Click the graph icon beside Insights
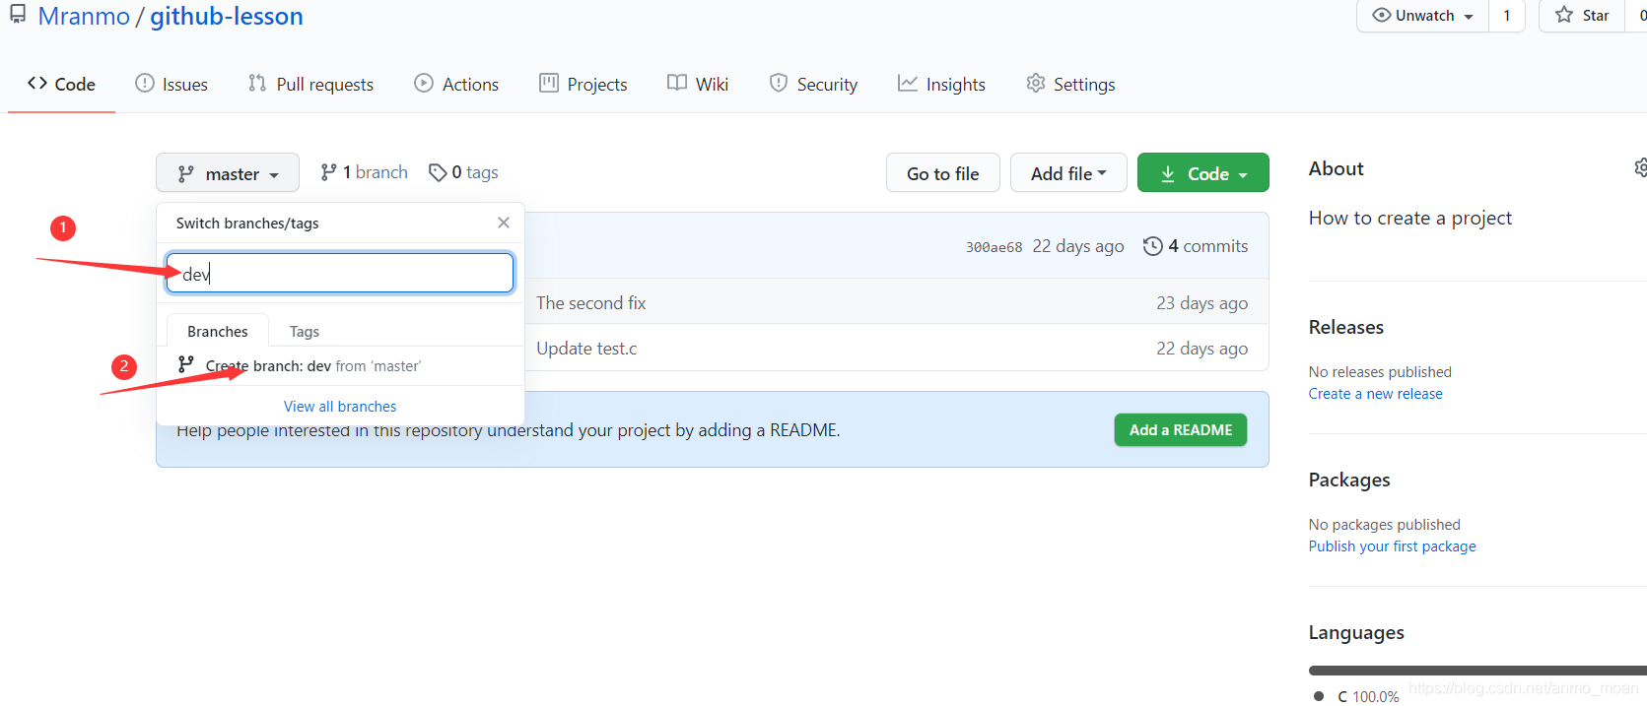The width and height of the screenshot is (1647, 706). [x=907, y=84]
